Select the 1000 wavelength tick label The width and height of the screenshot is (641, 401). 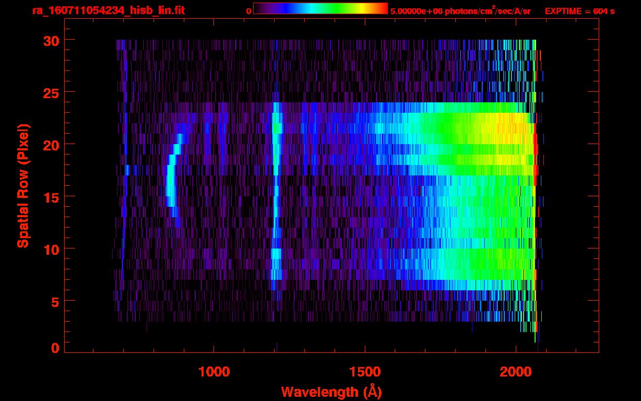click(x=214, y=372)
